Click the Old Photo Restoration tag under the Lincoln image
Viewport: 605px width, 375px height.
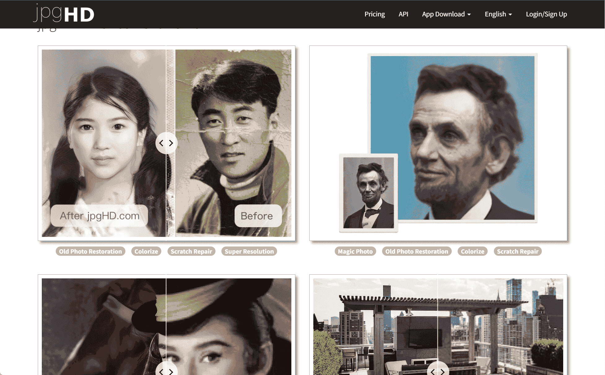tap(416, 251)
